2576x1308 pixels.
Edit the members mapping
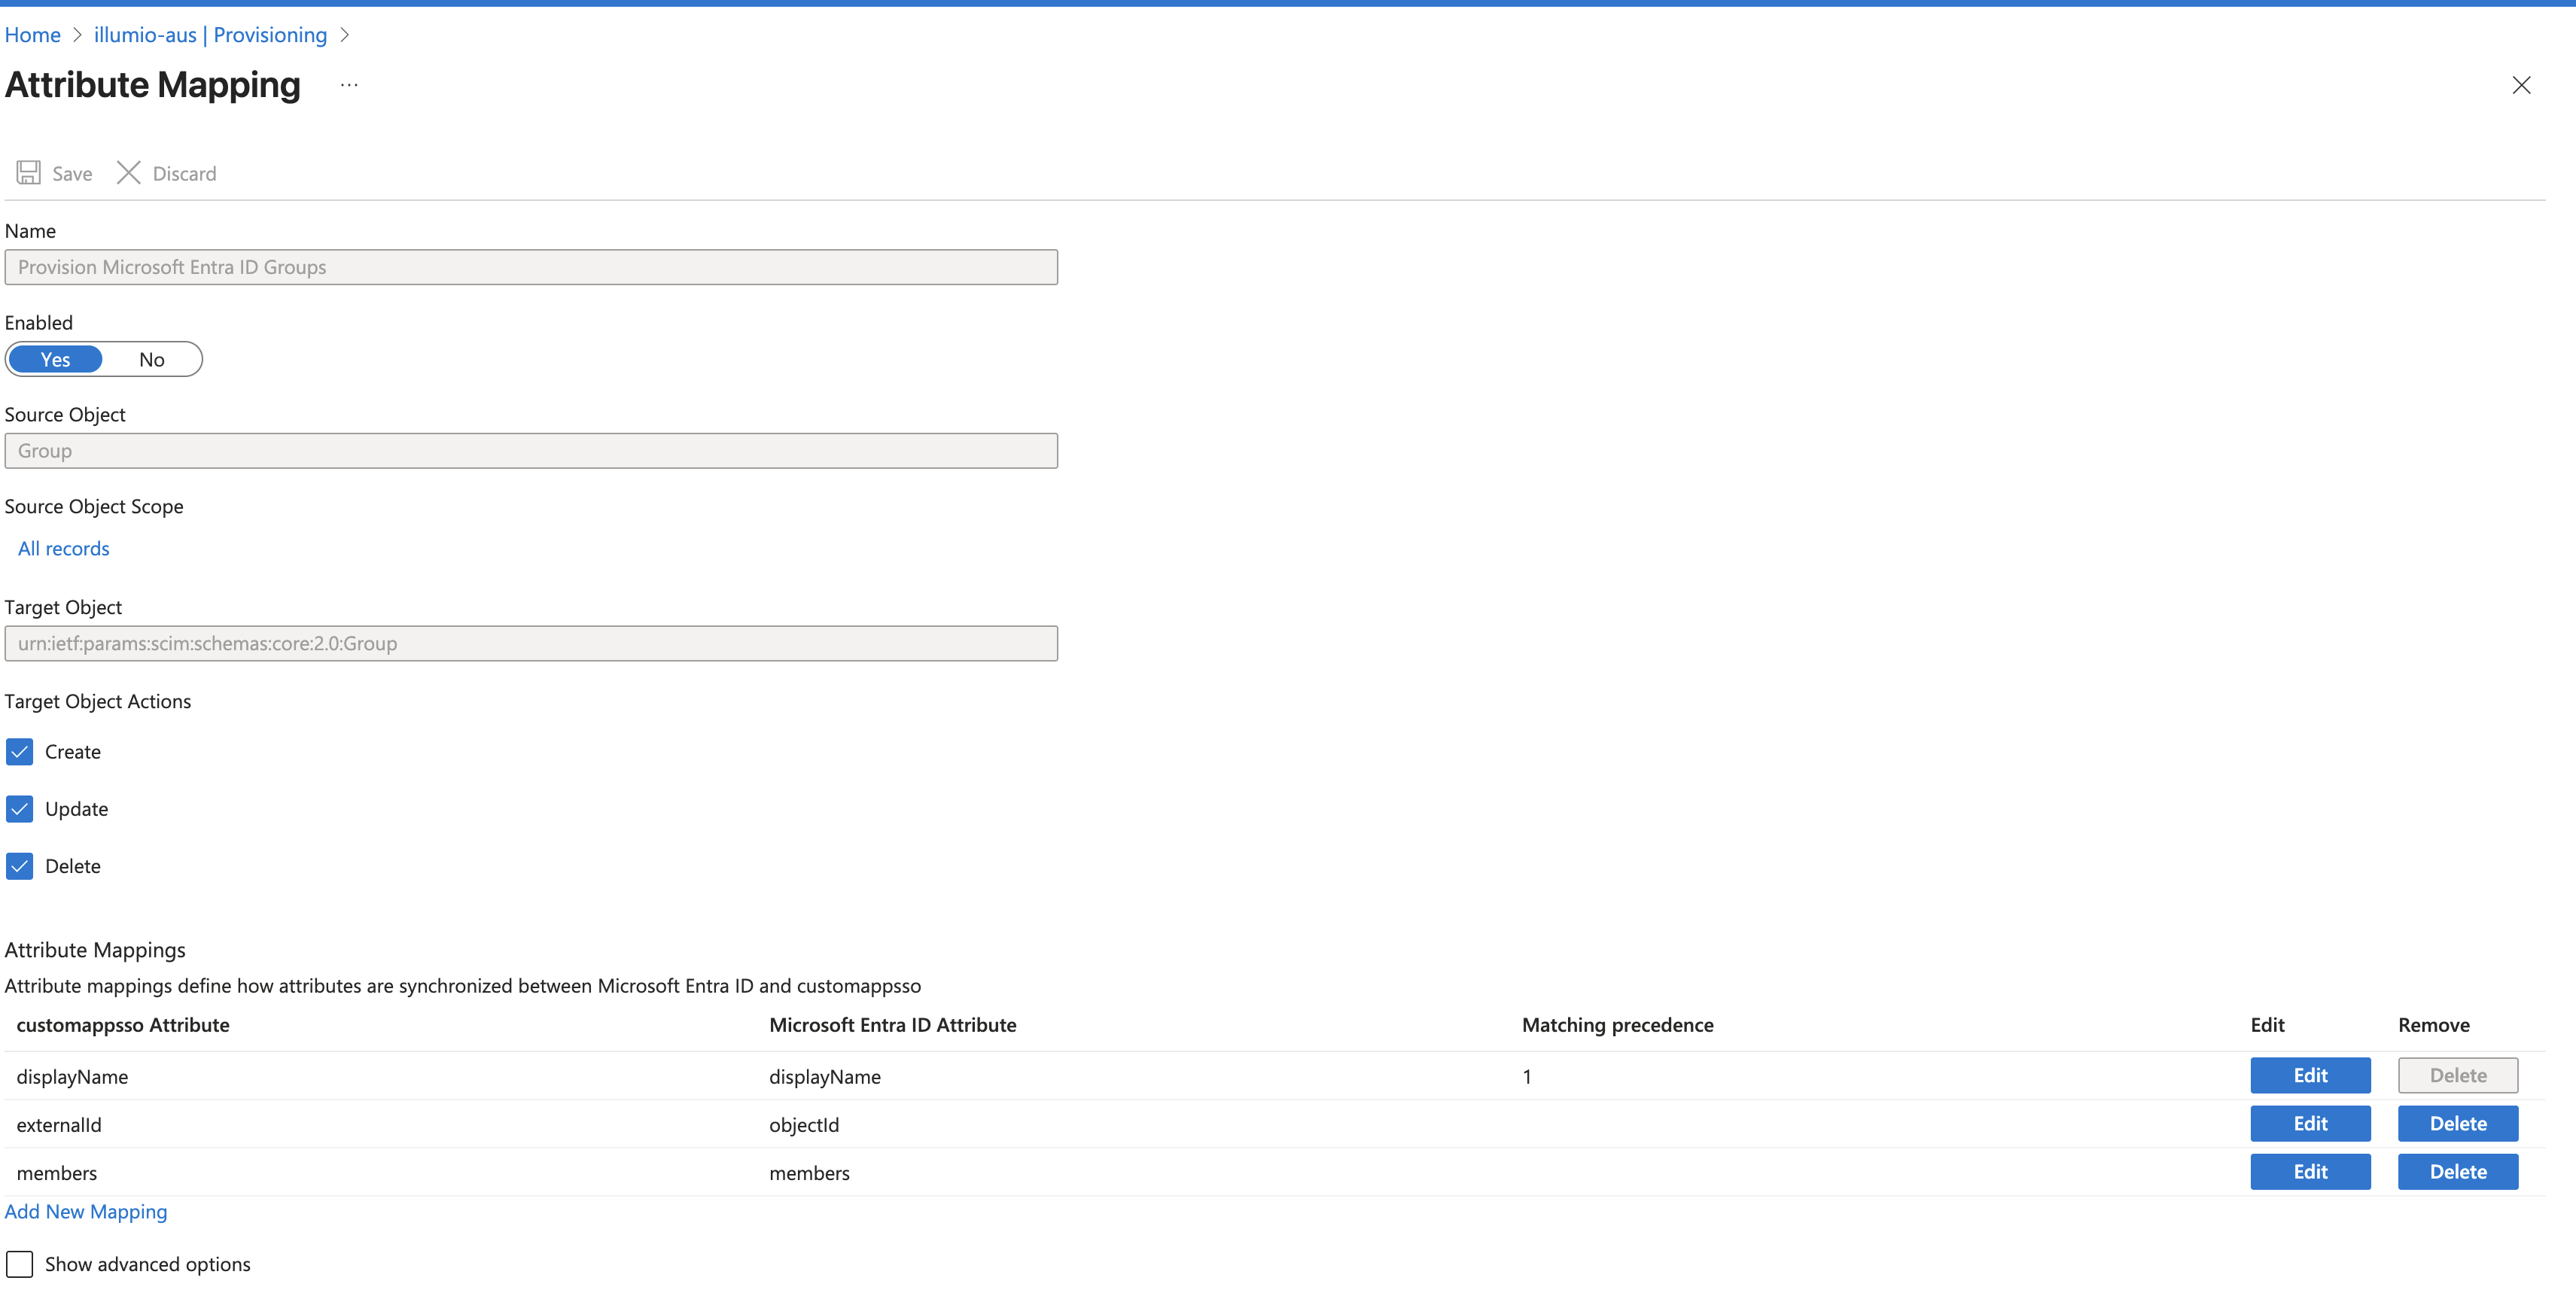click(x=2310, y=1171)
